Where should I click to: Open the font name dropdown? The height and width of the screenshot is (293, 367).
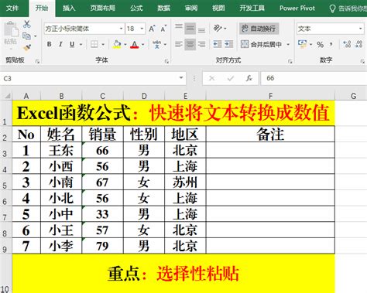click(121, 29)
